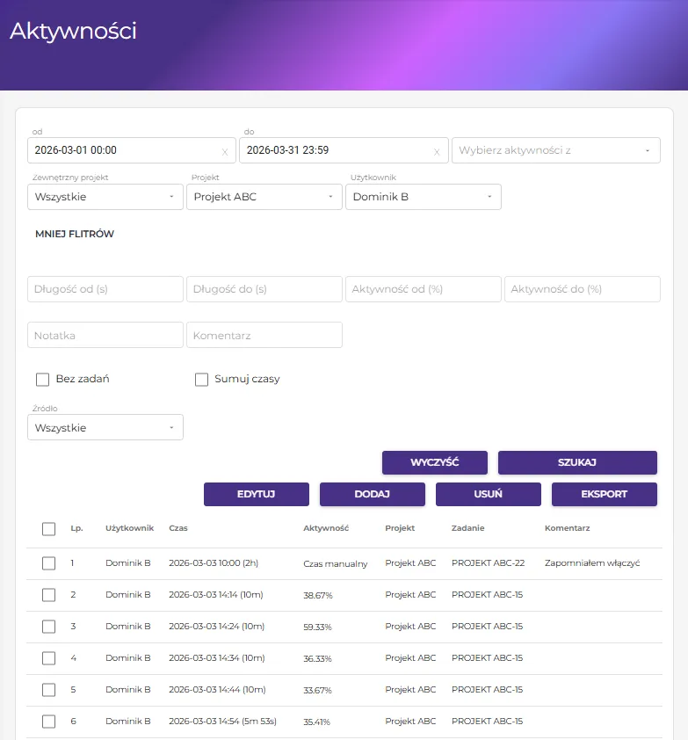
Task: Focus the 'Komentarz' filter input field
Action: pos(264,335)
